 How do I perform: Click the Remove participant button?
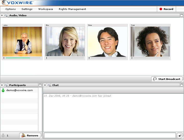[x=30, y=135]
